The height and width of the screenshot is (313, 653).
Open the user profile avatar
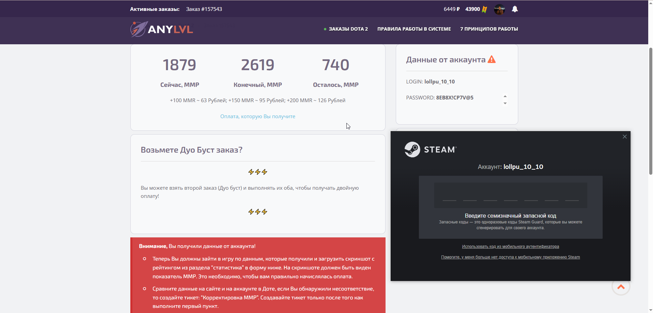coord(500,9)
